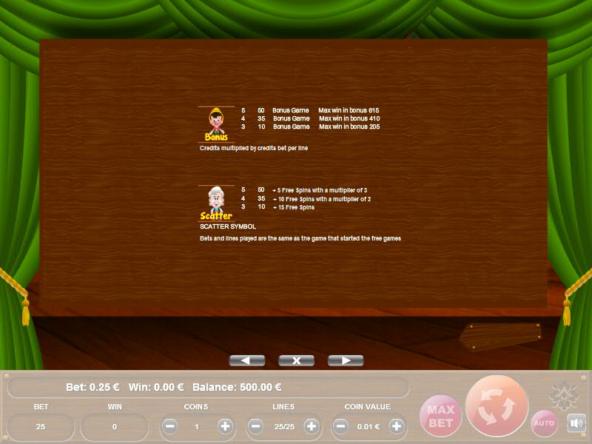
Task: Go to previous paytable page
Action: pyautogui.click(x=247, y=360)
